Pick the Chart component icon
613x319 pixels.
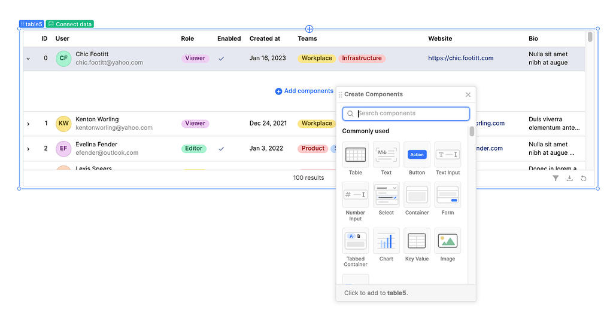386,241
